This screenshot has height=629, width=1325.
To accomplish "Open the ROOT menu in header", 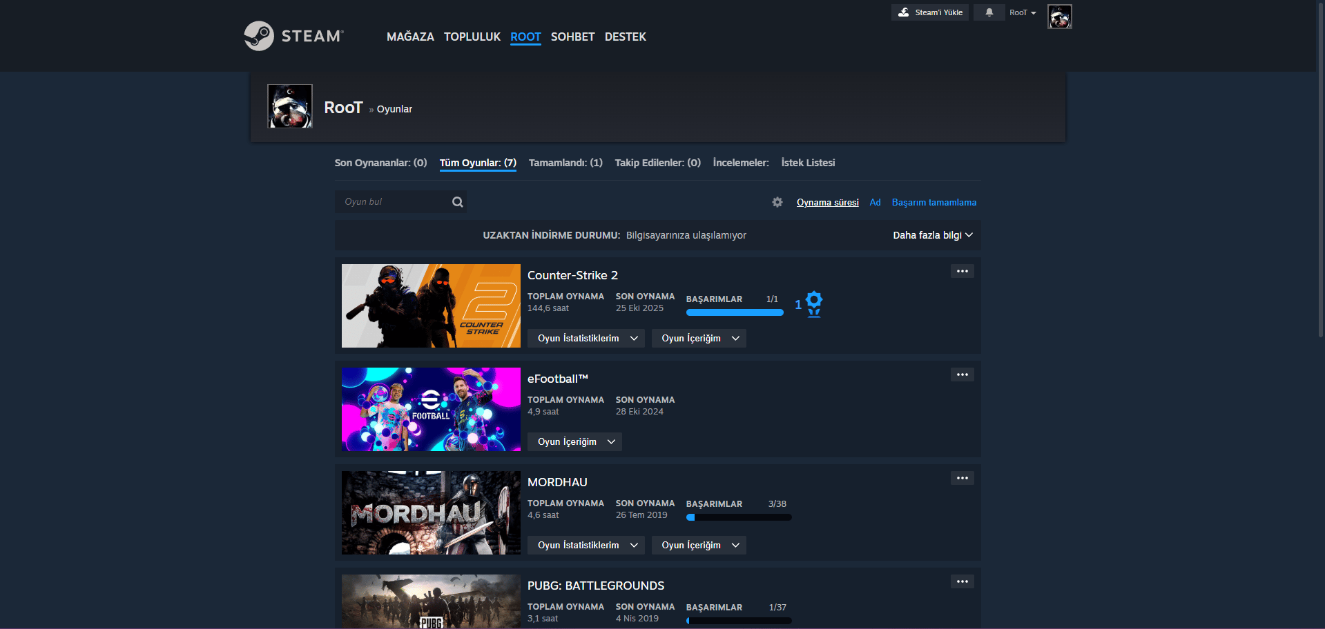I will [x=525, y=37].
